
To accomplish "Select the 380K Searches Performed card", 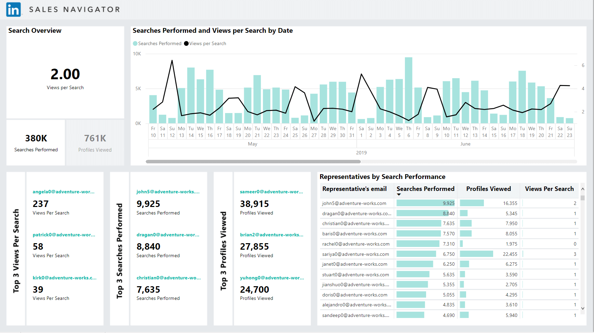I will (36, 143).
